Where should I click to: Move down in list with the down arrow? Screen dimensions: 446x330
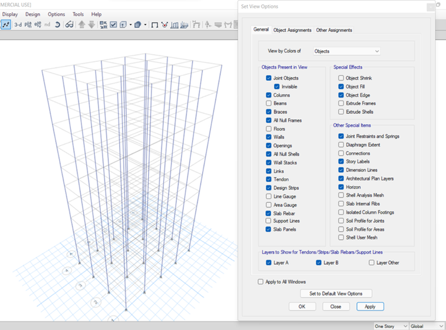tap(91, 25)
